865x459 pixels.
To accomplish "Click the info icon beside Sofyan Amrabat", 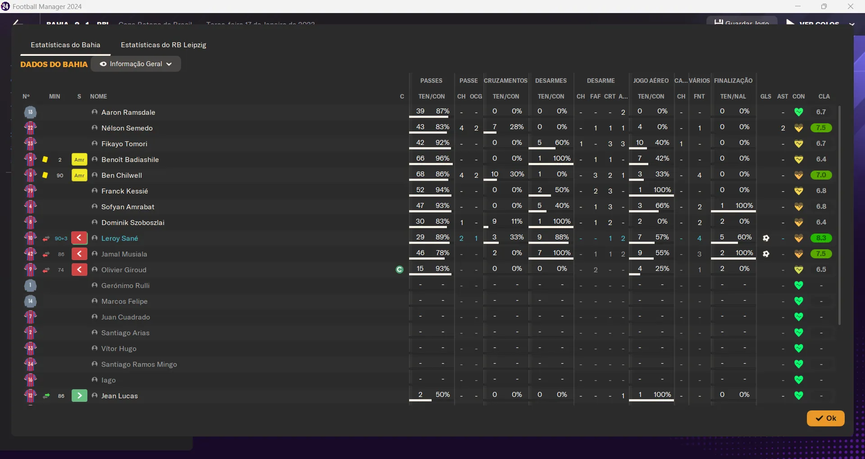I will tap(95, 207).
